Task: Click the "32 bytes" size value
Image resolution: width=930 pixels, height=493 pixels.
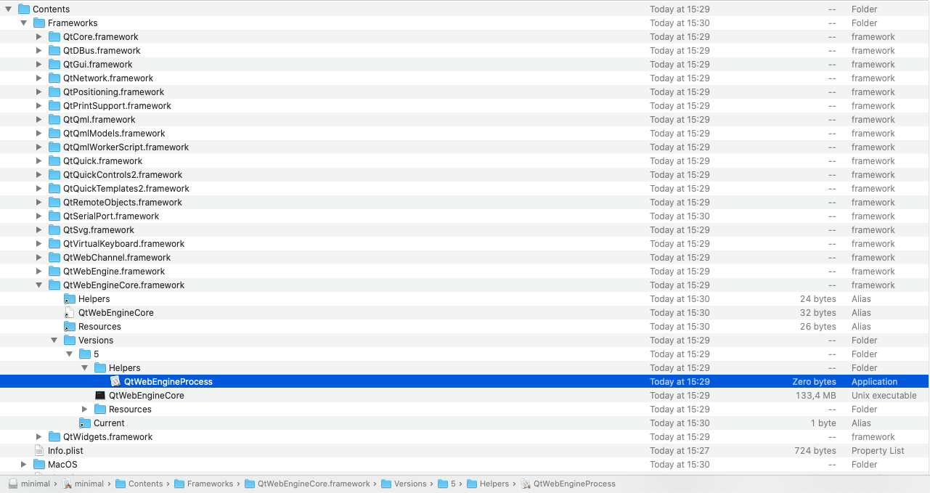Action: tap(818, 313)
